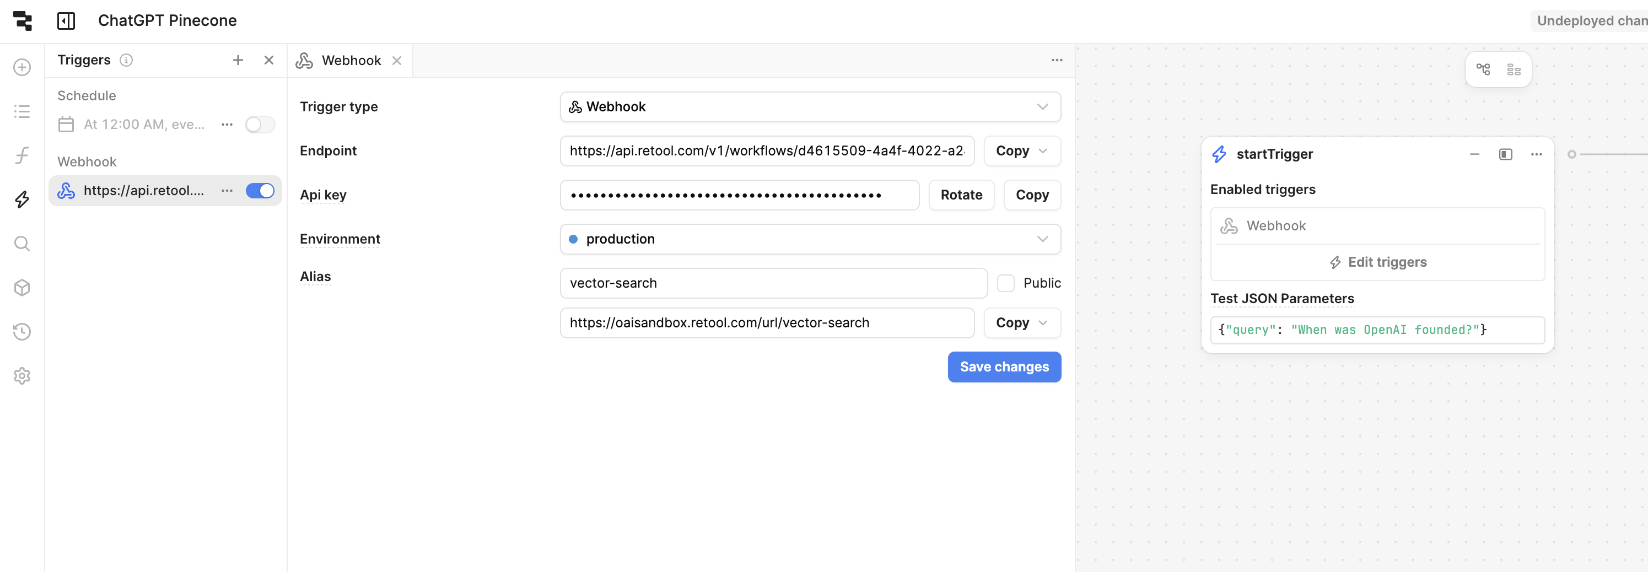Switch to graph view in the canvas toolbar
The image size is (1648, 572).
pos(1484,69)
